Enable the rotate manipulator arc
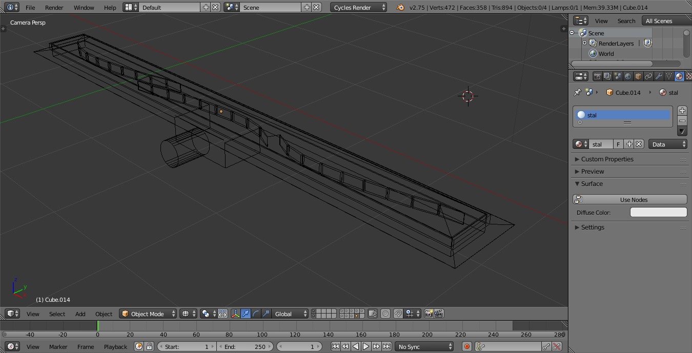The width and height of the screenshot is (692, 353). click(256, 314)
